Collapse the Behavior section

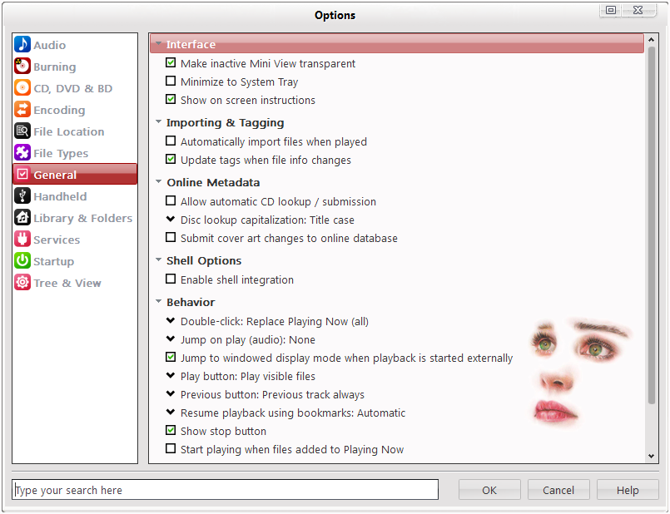click(158, 301)
